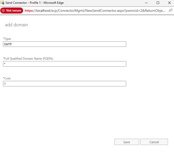Minimize the Send Connector window
This screenshot has height=152, width=174.
click(146, 3)
